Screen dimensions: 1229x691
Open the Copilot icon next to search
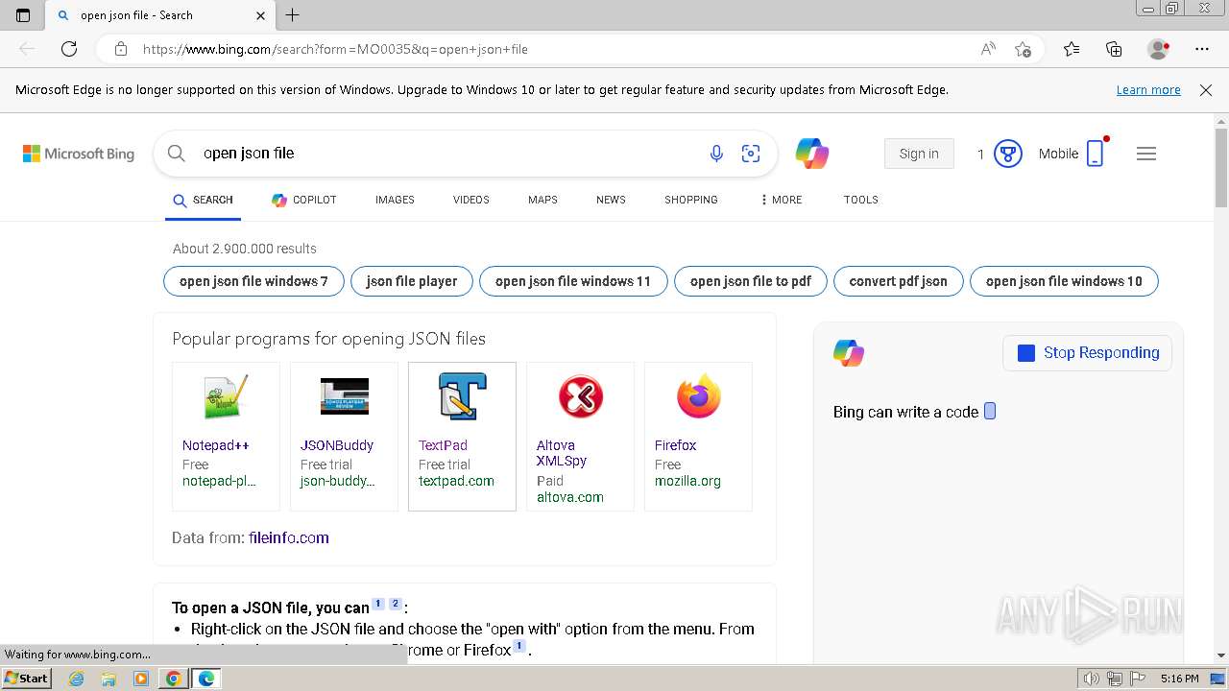pos(812,154)
